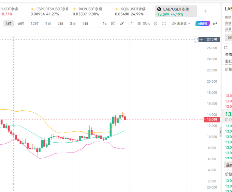Share the chart via share icon
The width and height of the screenshot is (232, 192).
(215, 23)
